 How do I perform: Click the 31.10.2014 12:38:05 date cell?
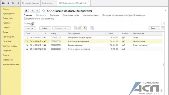pos(38,49)
